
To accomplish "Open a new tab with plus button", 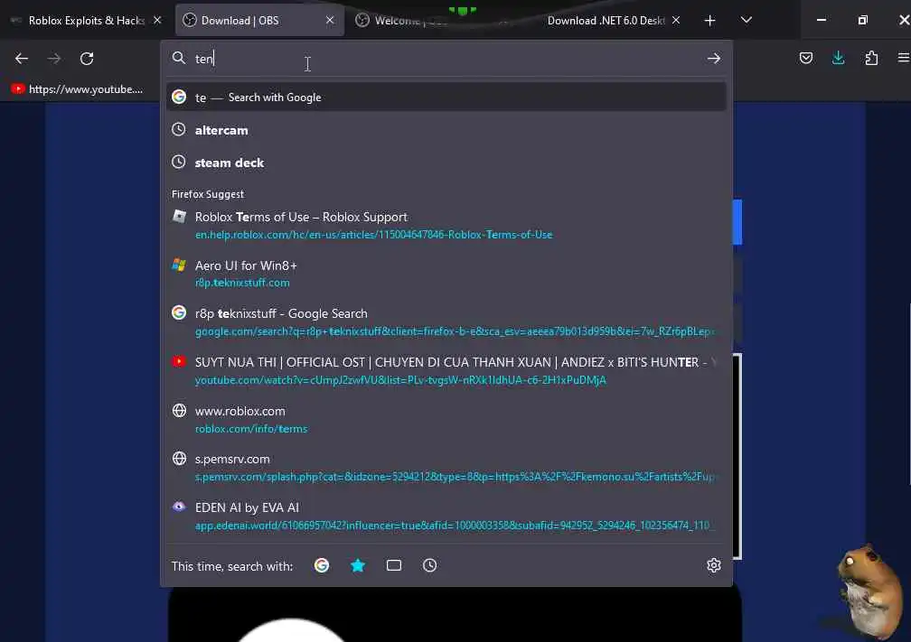I will [709, 21].
